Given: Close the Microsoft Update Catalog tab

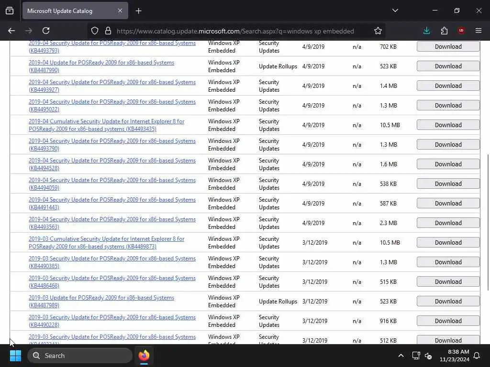Looking at the screenshot, I should coord(120,11).
